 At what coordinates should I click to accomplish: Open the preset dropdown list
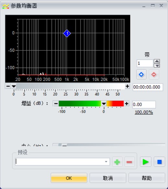106,161
